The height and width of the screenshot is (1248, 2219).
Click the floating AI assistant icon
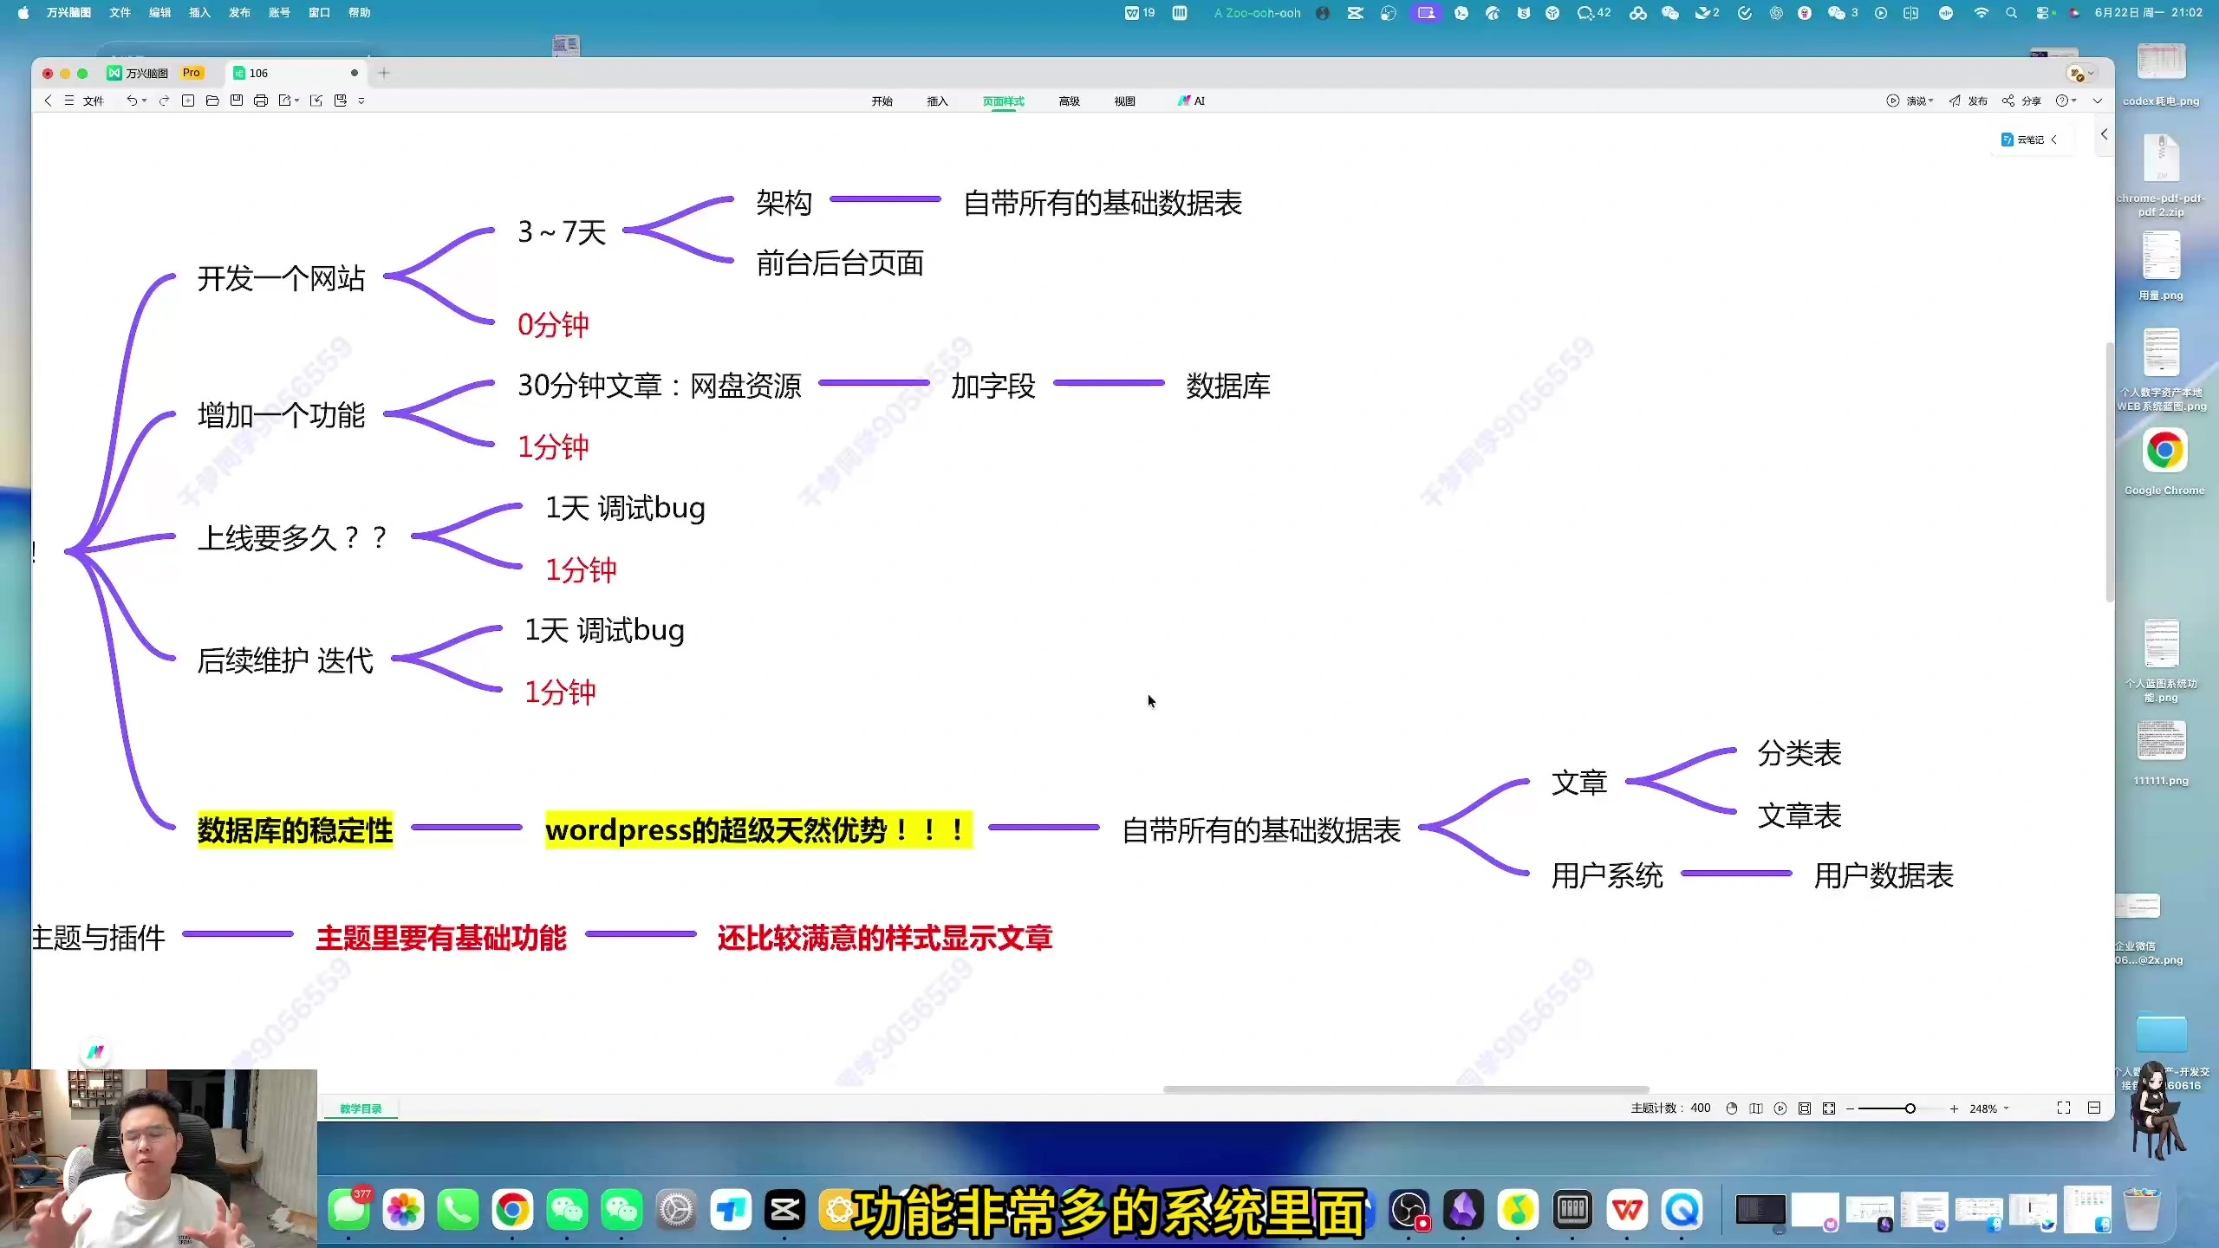tap(95, 1051)
